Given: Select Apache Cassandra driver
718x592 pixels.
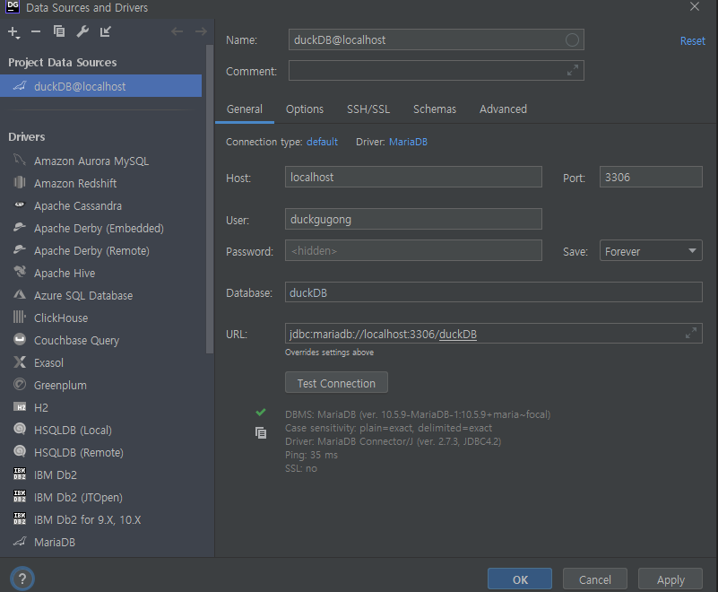Looking at the screenshot, I should tap(102, 205).
